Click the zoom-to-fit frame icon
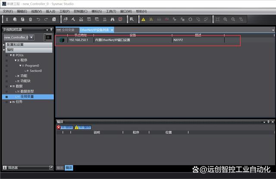 (217, 19)
